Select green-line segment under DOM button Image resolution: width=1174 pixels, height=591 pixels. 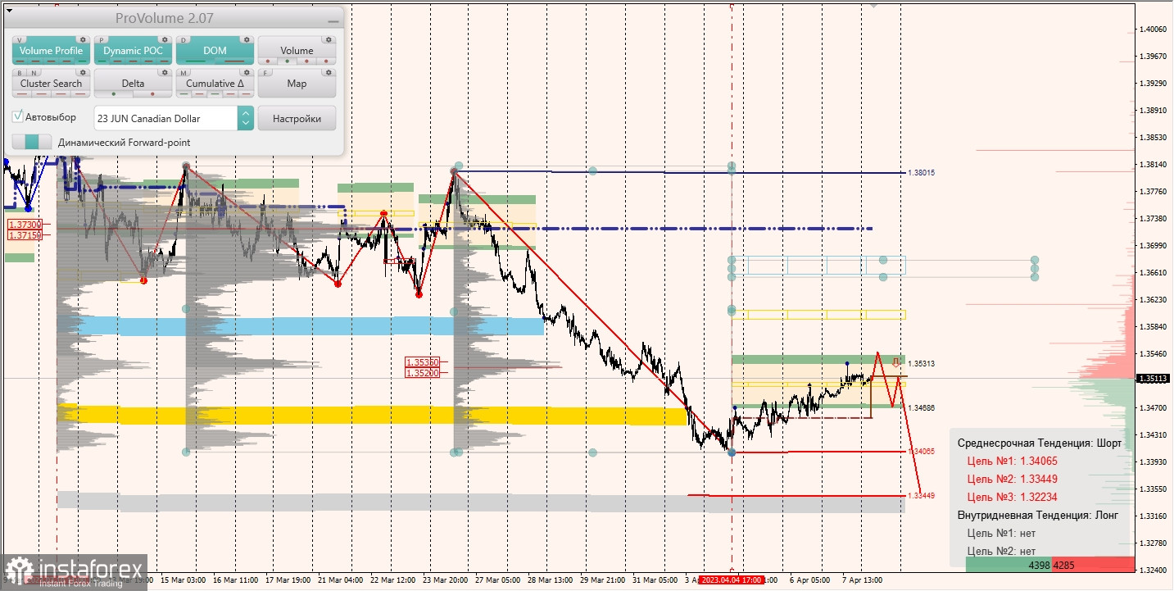(x=196, y=61)
